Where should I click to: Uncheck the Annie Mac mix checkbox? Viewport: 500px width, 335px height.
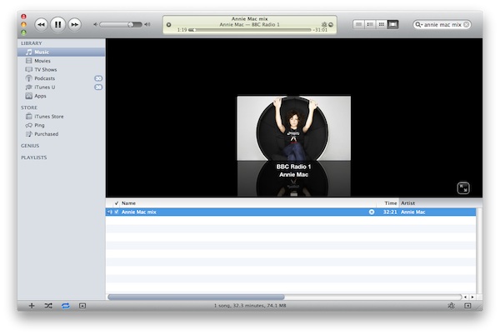[x=117, y=212]
